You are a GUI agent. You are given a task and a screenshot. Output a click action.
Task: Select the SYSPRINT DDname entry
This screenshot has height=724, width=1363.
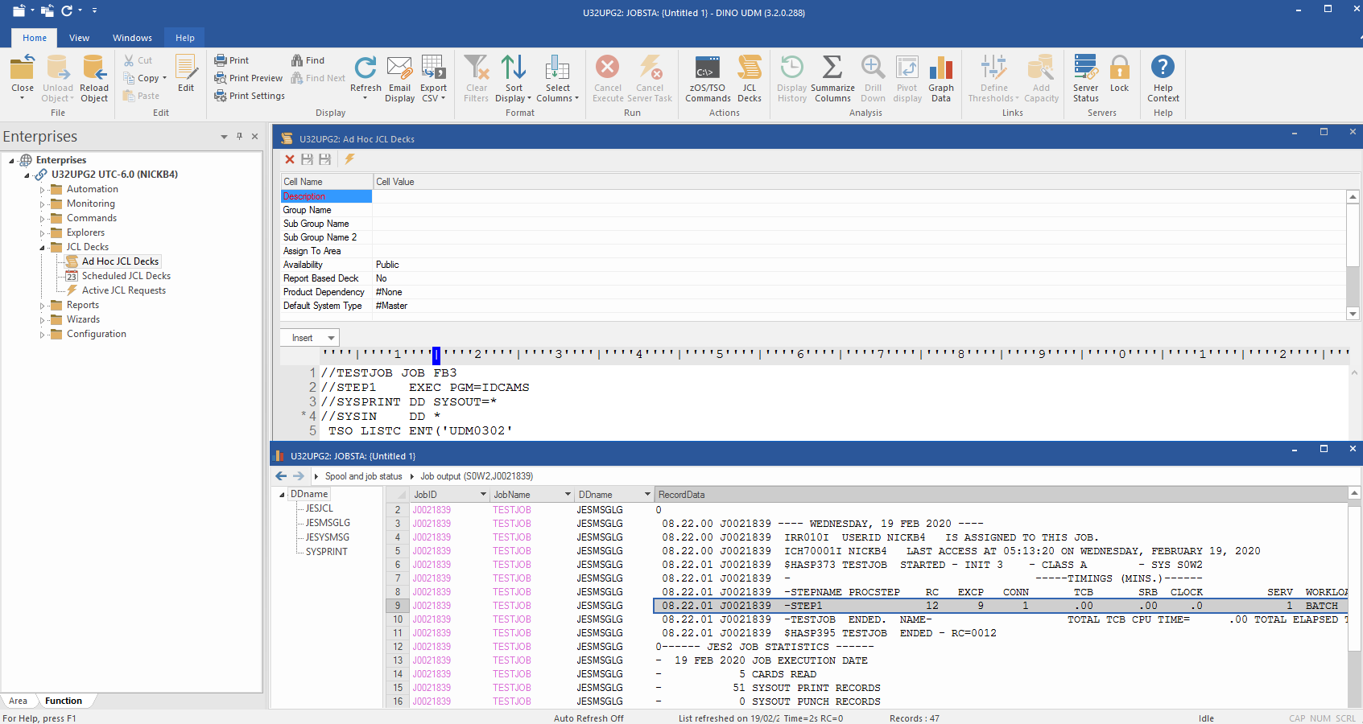(x=325, y=551)
